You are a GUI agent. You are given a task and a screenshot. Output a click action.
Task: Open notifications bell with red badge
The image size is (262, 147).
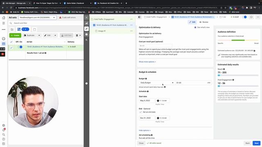[4, 130]
